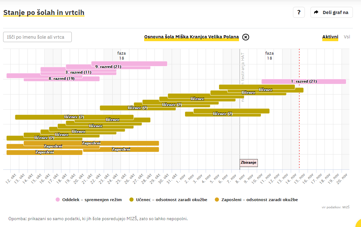Click the school name search field
The width and height of the screenshot is (361, 227).
tap(37, 37)
